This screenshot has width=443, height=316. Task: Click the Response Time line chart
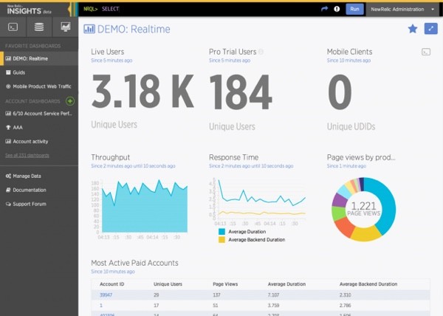coord(261,199)
